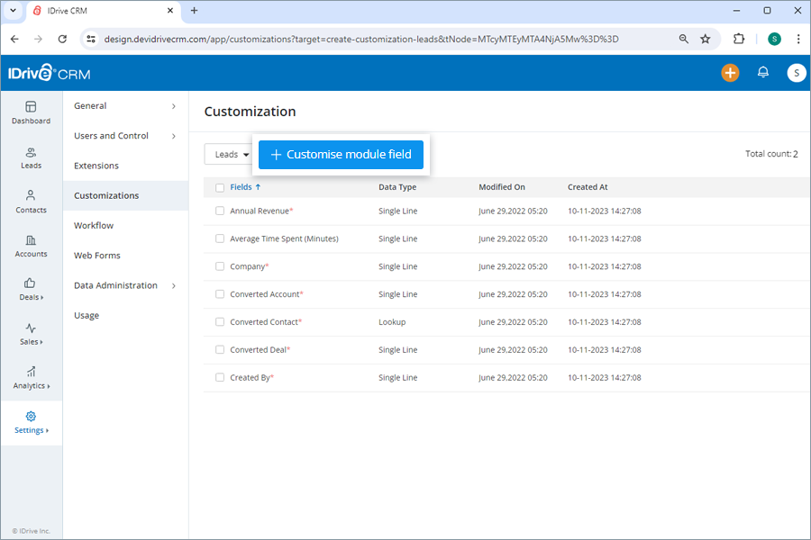
Task: Check the Company row checkbox
Action: coord(220,266)
